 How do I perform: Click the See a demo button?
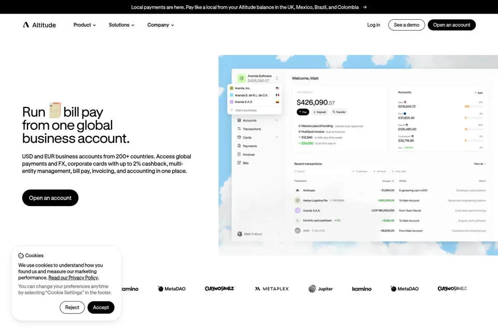pyautogui.click(x=406, y=25)
